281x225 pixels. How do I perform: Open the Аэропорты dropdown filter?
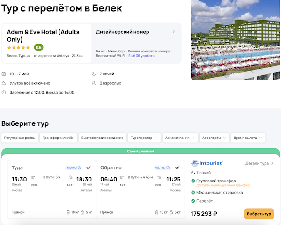pos(215,138)
